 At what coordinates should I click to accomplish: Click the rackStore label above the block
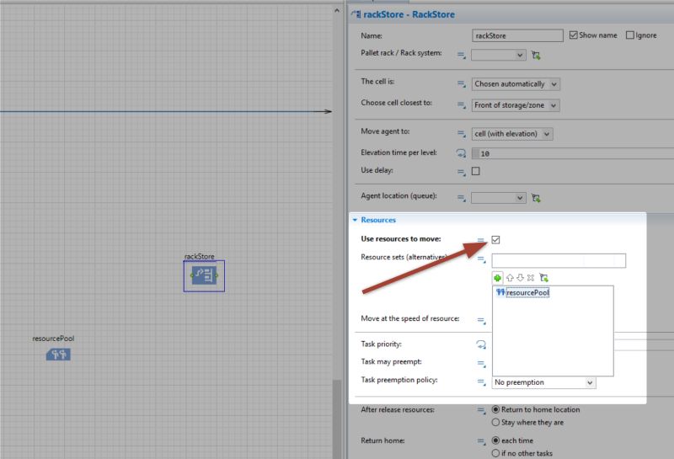pos(199,257)
